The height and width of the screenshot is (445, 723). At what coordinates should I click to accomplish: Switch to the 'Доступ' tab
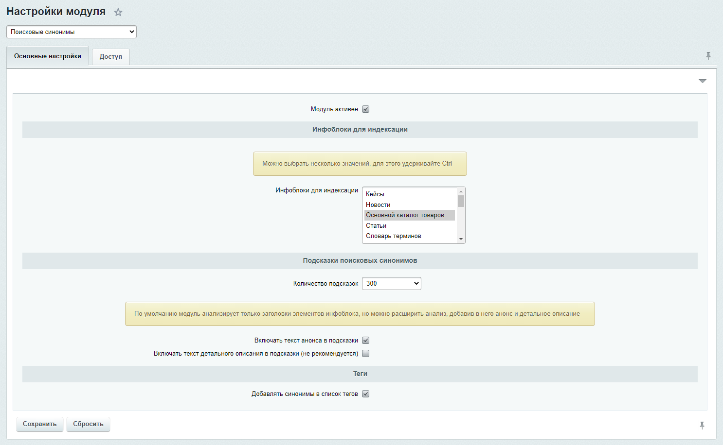[111, 57]
